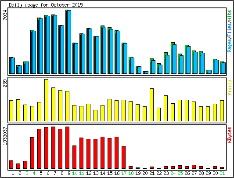Click the chart title Daily usage for October 2015
The height and width of the screenshot is (178, 234).
click(x=46, y=5)
